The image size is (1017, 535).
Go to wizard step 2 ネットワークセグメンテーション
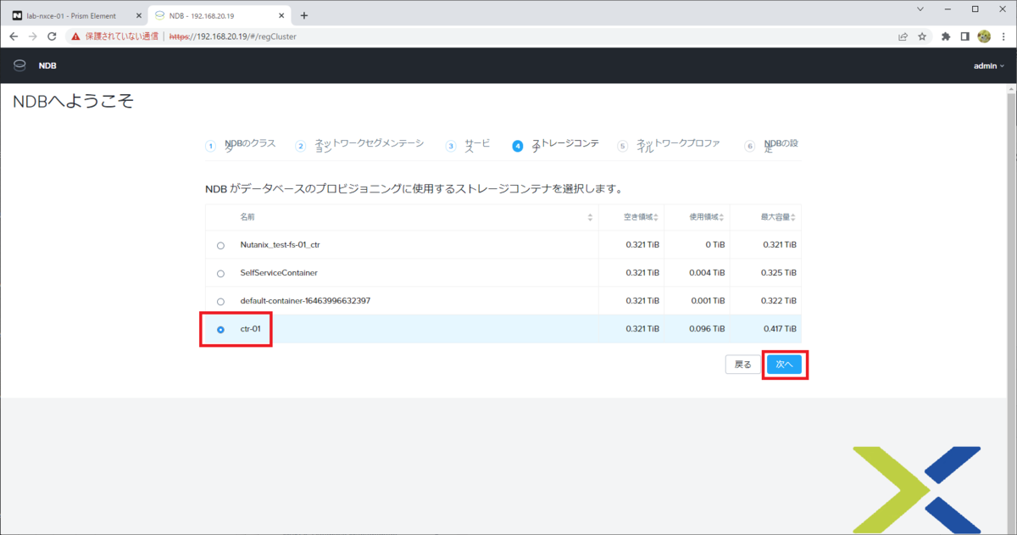(x=359, y=145)
